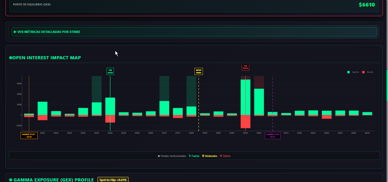
Task: Click the green call bar at strike 6525
Action: (42, 108)
